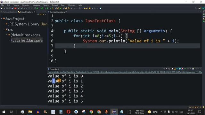
Task: Toggle Scroll Lock in Console toolbar
Action: click(x=175, y=69)
